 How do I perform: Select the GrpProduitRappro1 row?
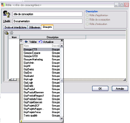[42, 96]
